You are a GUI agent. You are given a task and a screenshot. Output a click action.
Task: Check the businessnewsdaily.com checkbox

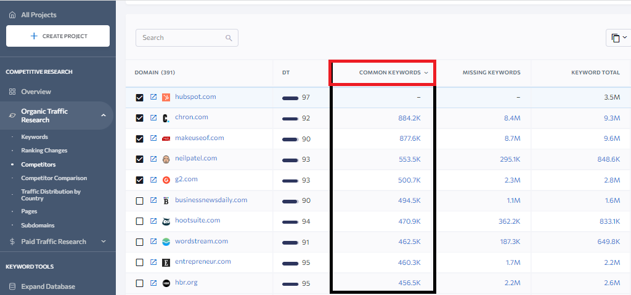(140, 201)
